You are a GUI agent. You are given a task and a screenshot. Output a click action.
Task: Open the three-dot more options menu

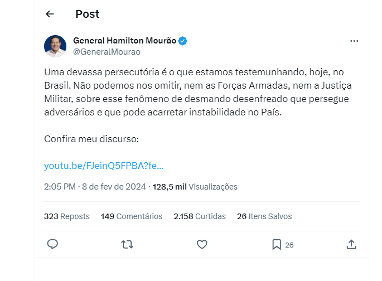point(354,41)
